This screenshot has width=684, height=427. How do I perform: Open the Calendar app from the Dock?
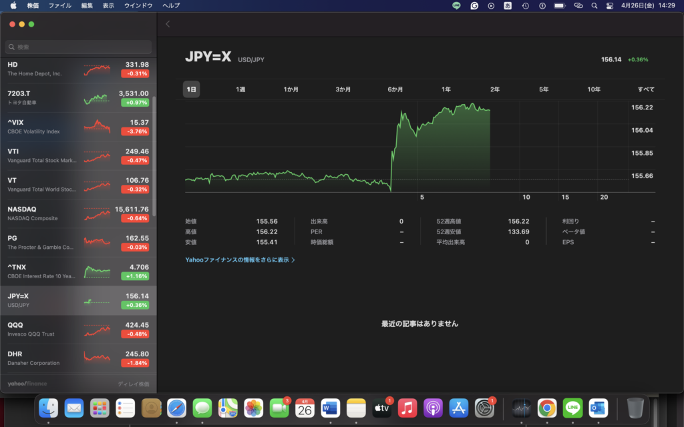[x=305, y=408]
